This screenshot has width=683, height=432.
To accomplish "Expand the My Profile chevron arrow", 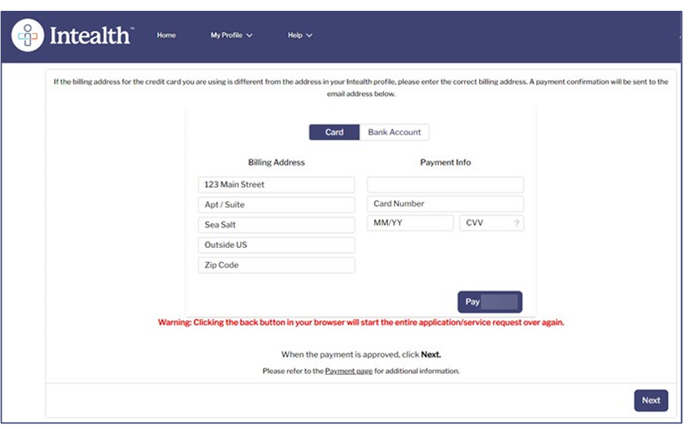I will click(249, 36).
